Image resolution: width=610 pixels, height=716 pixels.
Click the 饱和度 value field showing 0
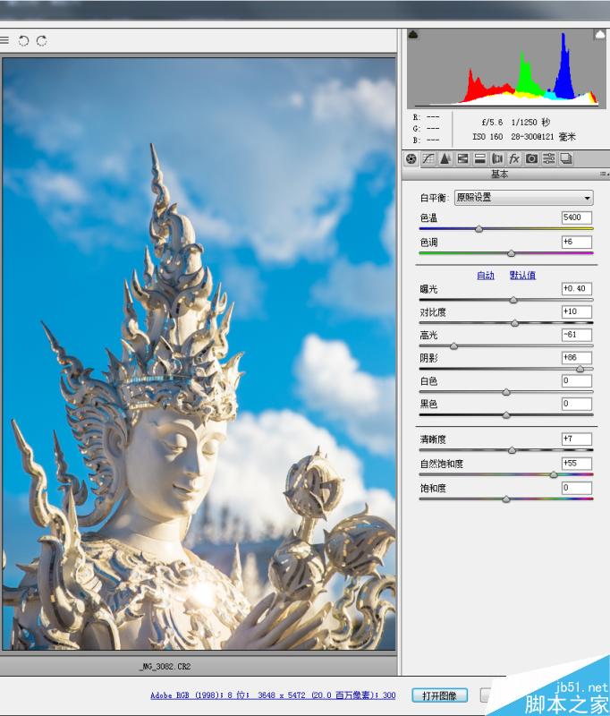577,488
